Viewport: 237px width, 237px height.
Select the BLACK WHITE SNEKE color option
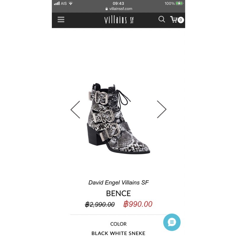pos(118,233)
